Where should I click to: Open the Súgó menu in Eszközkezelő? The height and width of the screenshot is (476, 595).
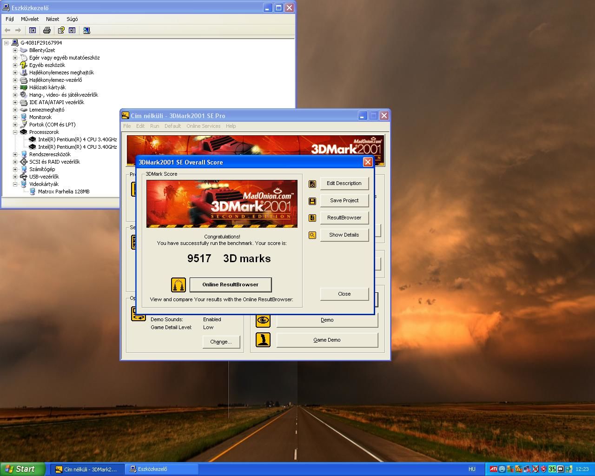[x=72, y=19]
